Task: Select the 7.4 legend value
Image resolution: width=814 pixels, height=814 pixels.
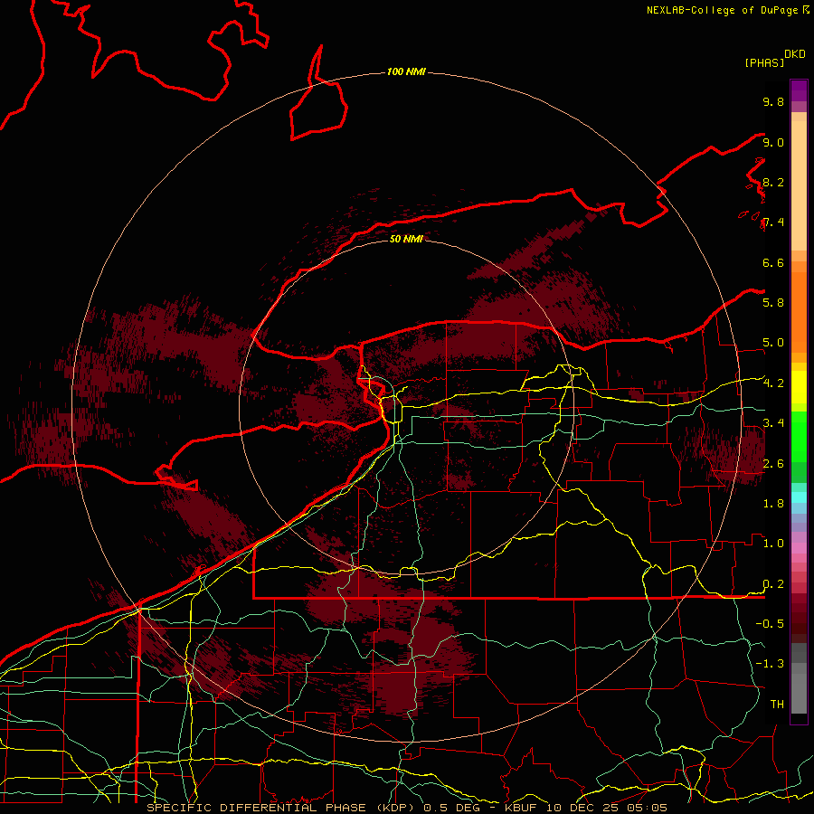Action: coord(773,222)
